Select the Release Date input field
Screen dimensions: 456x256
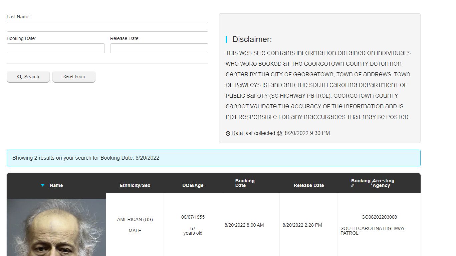(159, 48)
